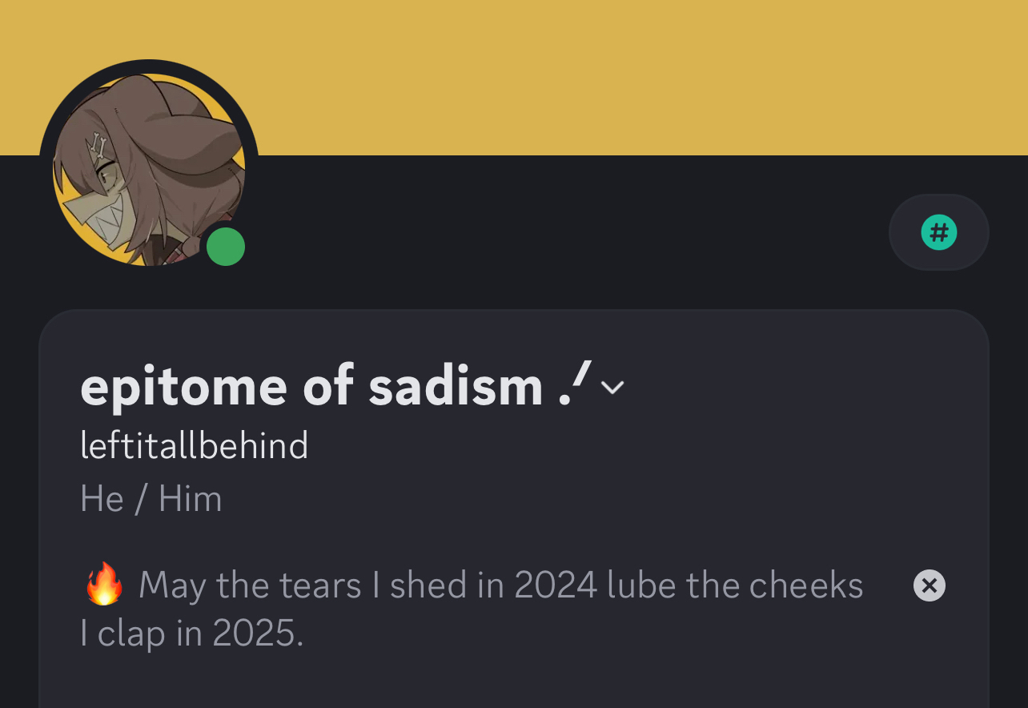The width and height of the screenshot is (1028, 708).
Task: Click the teal hashtag badge icon
Action: [939, 233]
